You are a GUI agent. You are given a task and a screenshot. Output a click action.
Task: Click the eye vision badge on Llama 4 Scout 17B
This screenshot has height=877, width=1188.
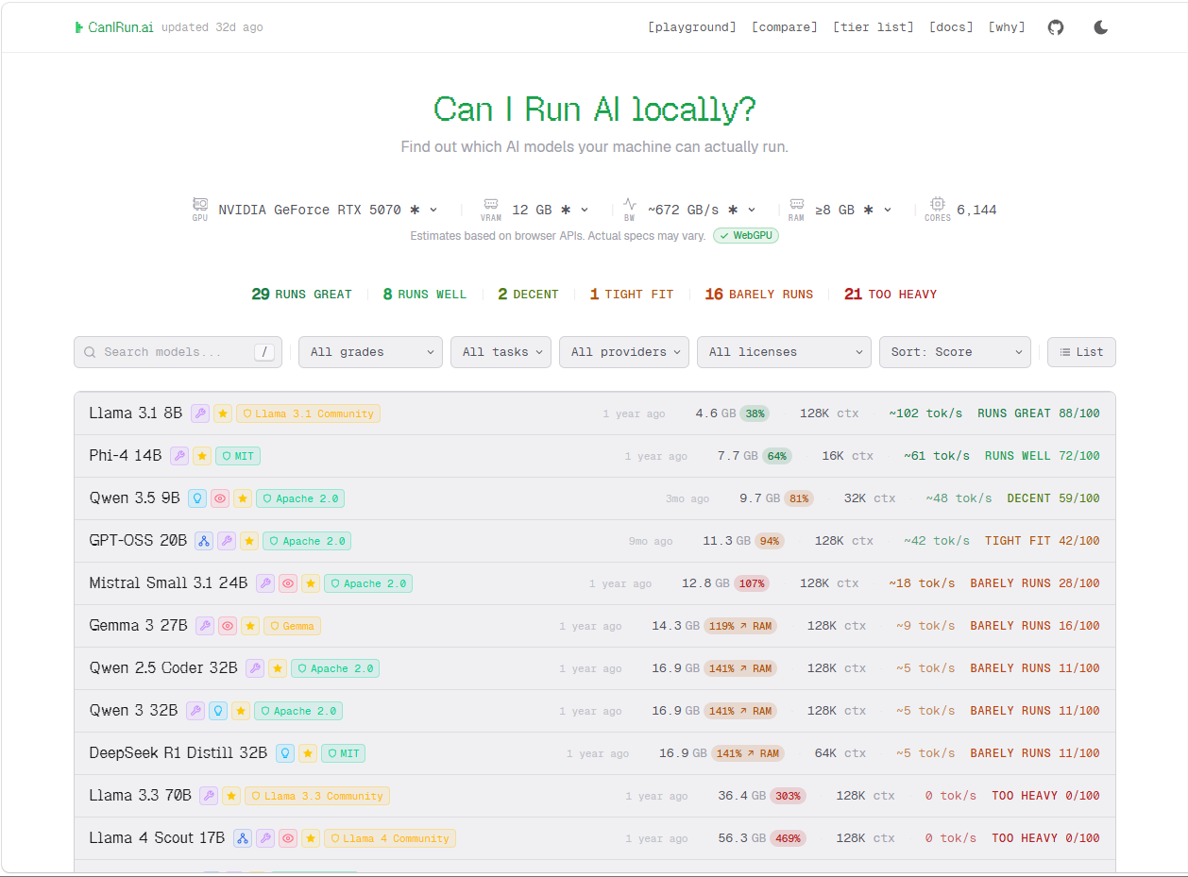[288, 838]
